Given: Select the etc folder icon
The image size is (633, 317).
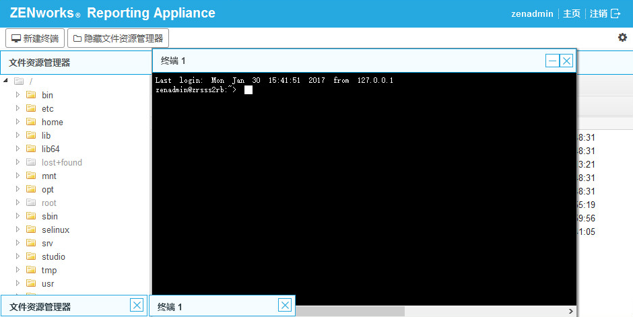Looking at the screenshot, I should click(31, 108).
